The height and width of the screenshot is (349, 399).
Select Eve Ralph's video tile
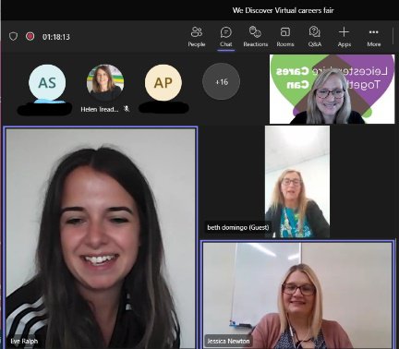(x=101, y=237)
